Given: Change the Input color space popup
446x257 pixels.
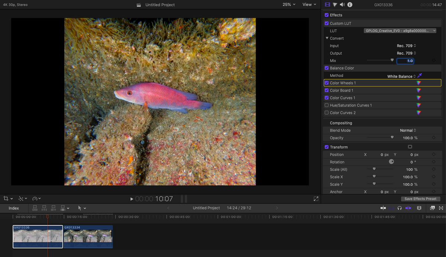Looking at the screenshot, I should (406, 46).
